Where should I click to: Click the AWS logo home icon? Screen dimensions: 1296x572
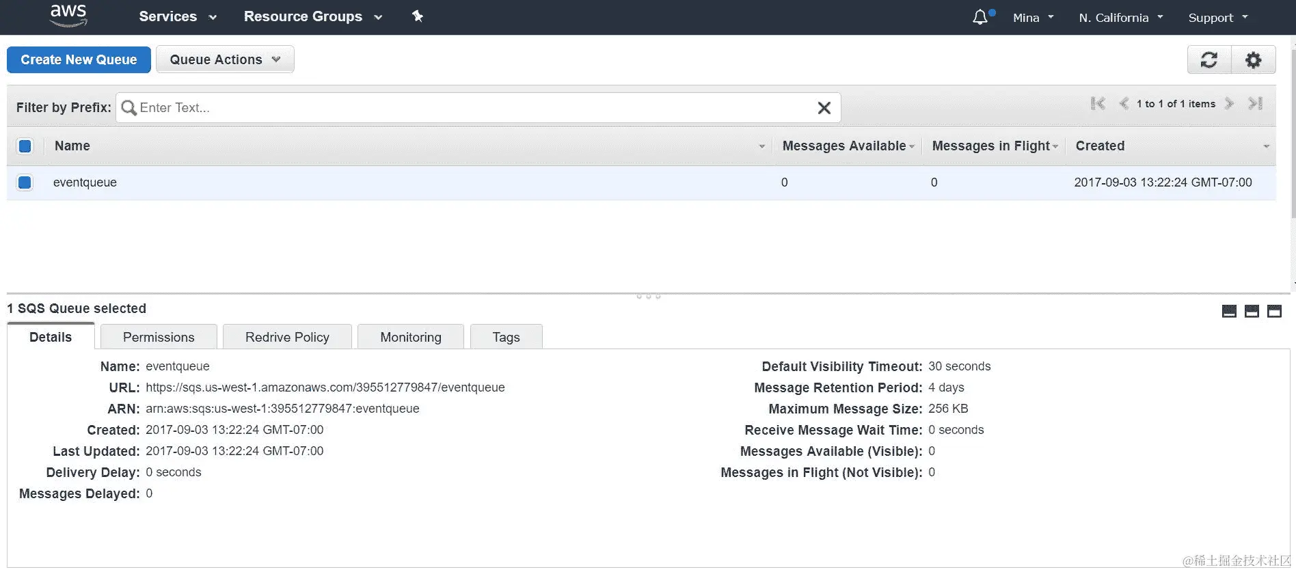[68, 15]
